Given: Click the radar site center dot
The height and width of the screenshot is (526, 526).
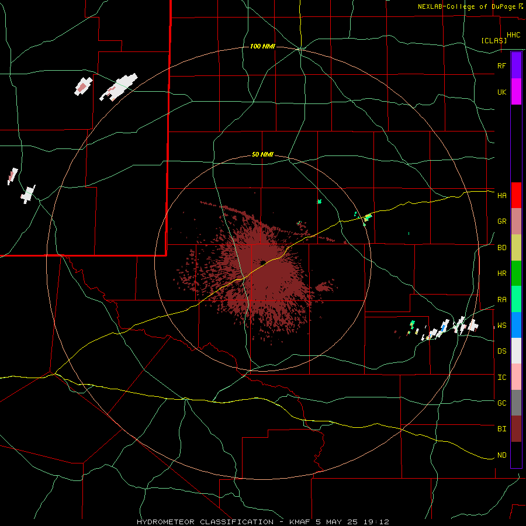Looking at the screenshot, I should pos(262,262).
